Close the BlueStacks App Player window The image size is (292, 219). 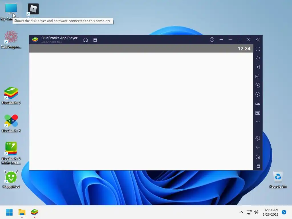(x=249, y=40)
